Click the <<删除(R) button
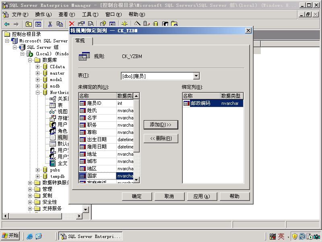Viewport: 322px width, 242px height. coord(161,138)
